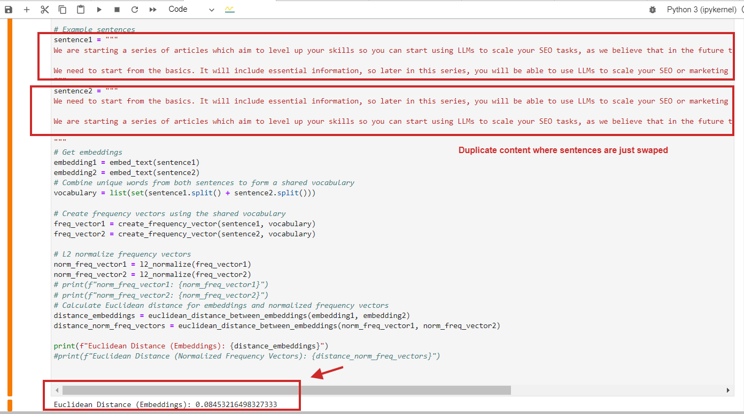Restart kernel and run all cells
Image resolution: width=744 pixels, height=414 pixels.
click(x=153, y=10)
